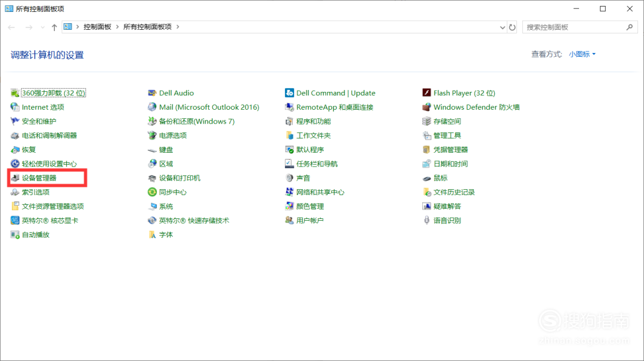Click the 电源选项 icon
The height and width of the screenshot is (361, 644).
pyautogui.click(x=152, y=135)
